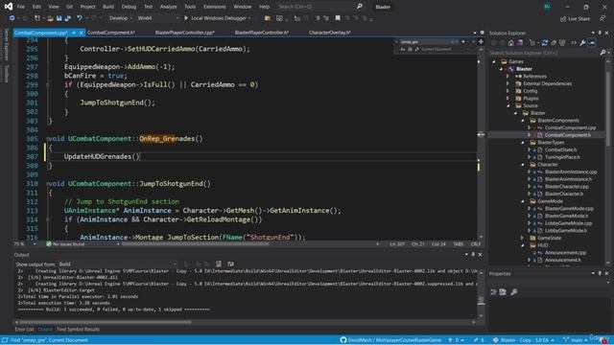The height and width of the screenshot is (345, 614).
Task: Click the Solution Explorer Home icon
Action: 510,43
